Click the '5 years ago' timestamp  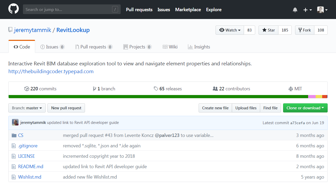[313, 177]
